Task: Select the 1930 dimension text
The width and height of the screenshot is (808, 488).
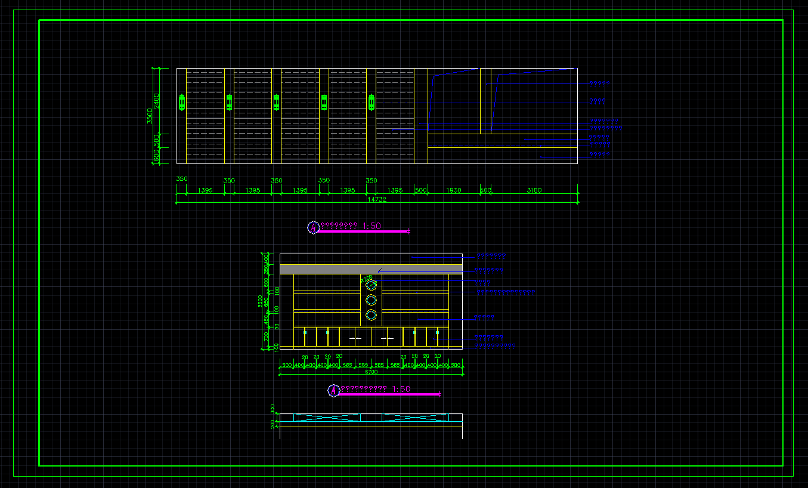Action: (x=454, y=190)
